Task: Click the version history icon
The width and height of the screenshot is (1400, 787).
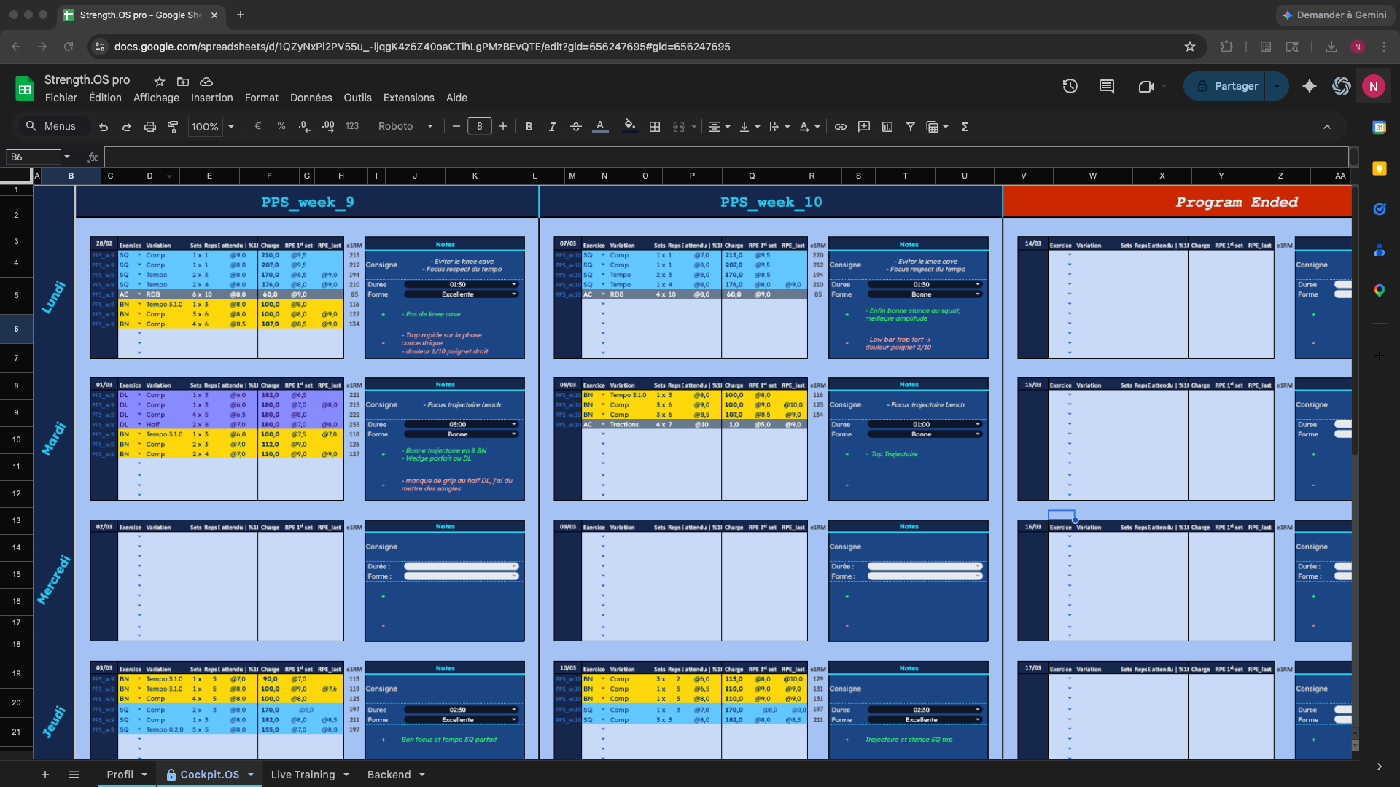Action: coord(1070,86)
